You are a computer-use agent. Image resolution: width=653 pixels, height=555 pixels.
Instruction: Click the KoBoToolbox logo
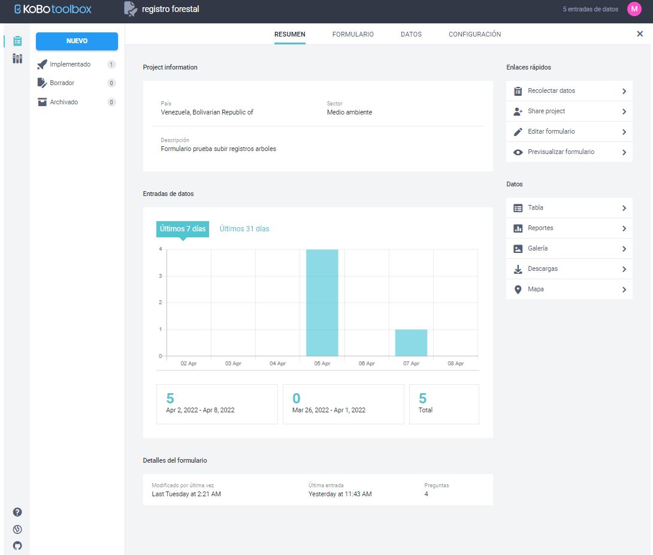(x=53, y=10)
